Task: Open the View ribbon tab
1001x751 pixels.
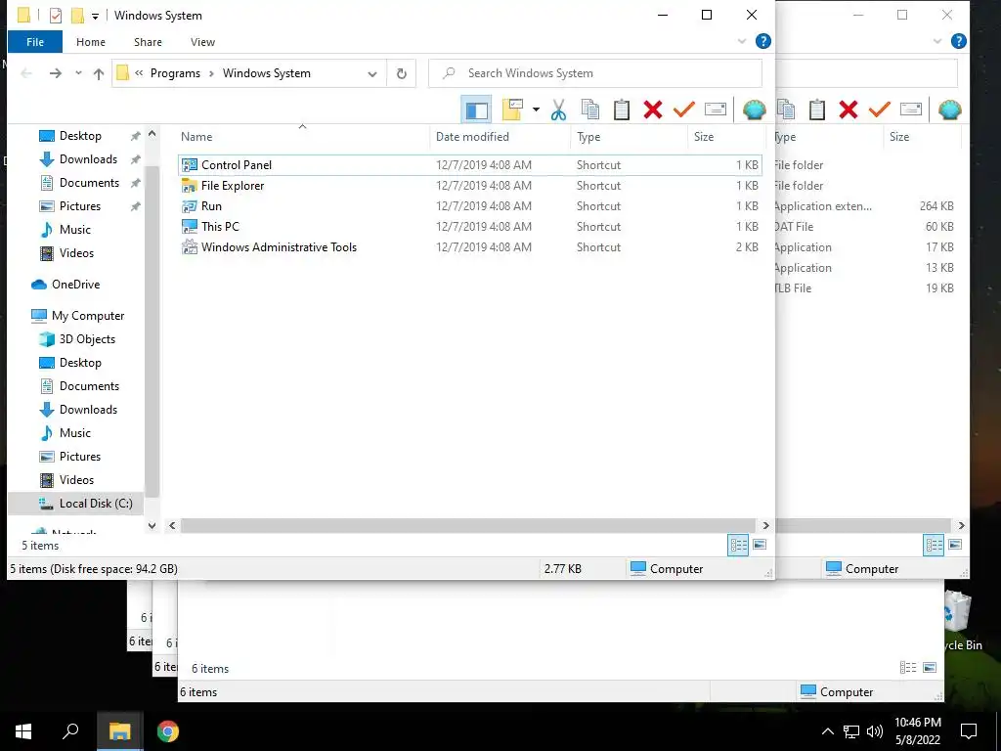Action: (x=202, y=42)
